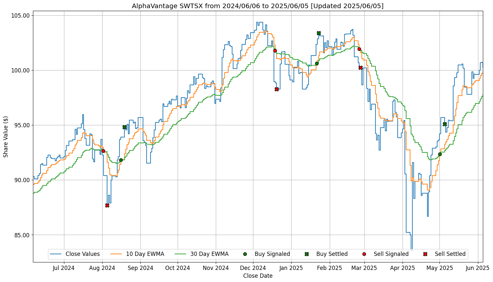Select the Sell Settled cross near 100.2 in February 2025
The height and width of the screenshot is (282, 493).
click(360, 68)
